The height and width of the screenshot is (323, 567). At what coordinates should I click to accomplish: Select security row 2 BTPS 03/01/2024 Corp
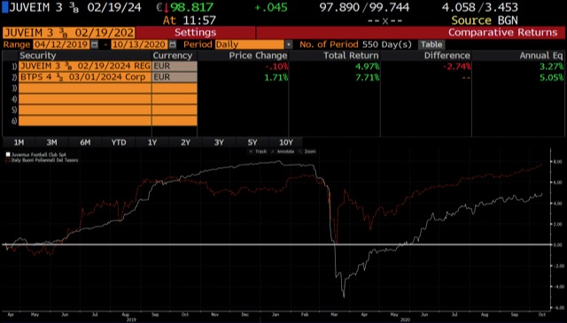(x=85, y=77)
